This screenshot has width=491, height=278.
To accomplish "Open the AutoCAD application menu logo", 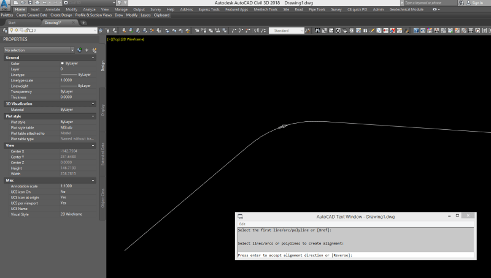I will click(x=5, y=4).
